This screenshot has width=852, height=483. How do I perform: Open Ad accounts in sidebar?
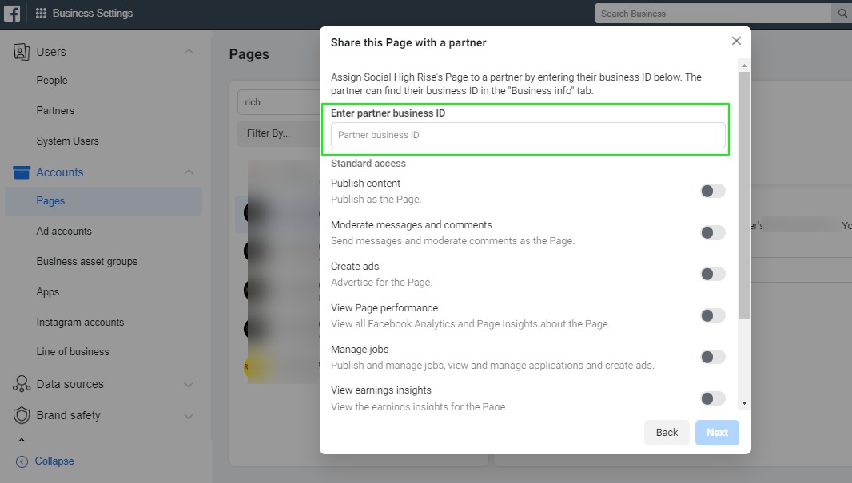coord(64,232)
